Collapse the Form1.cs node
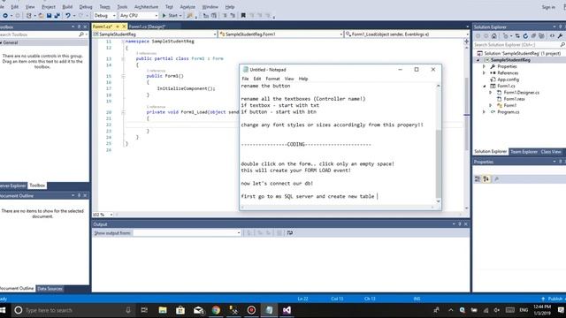Viewport: 566px width, 318px height. 484,87
